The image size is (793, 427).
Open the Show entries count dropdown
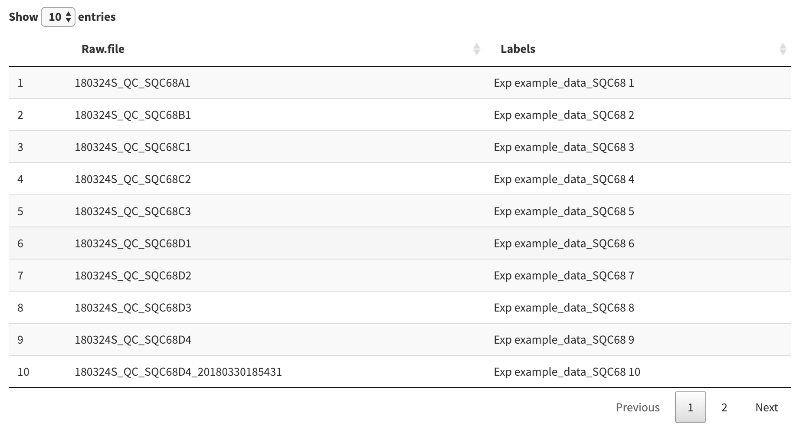pyautogui.click(x=58, y=17)
